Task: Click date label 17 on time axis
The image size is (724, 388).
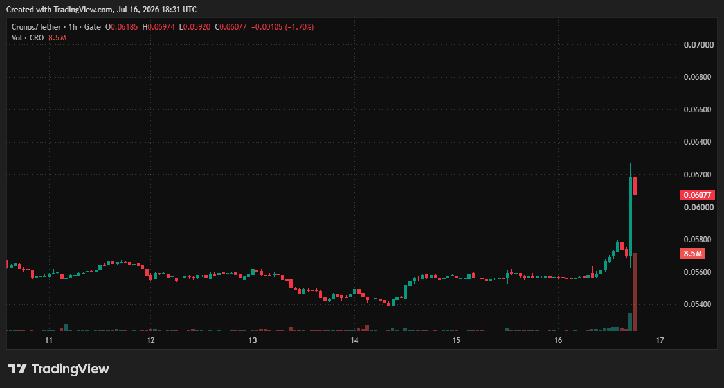Action: tap(660, 340)
